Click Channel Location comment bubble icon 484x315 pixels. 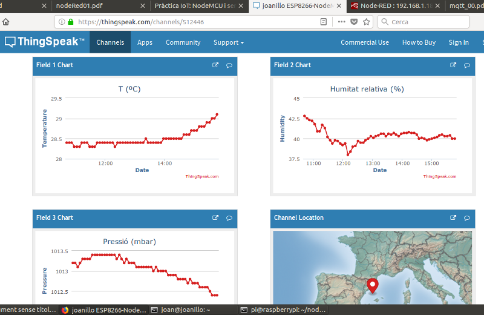(467, 218)
